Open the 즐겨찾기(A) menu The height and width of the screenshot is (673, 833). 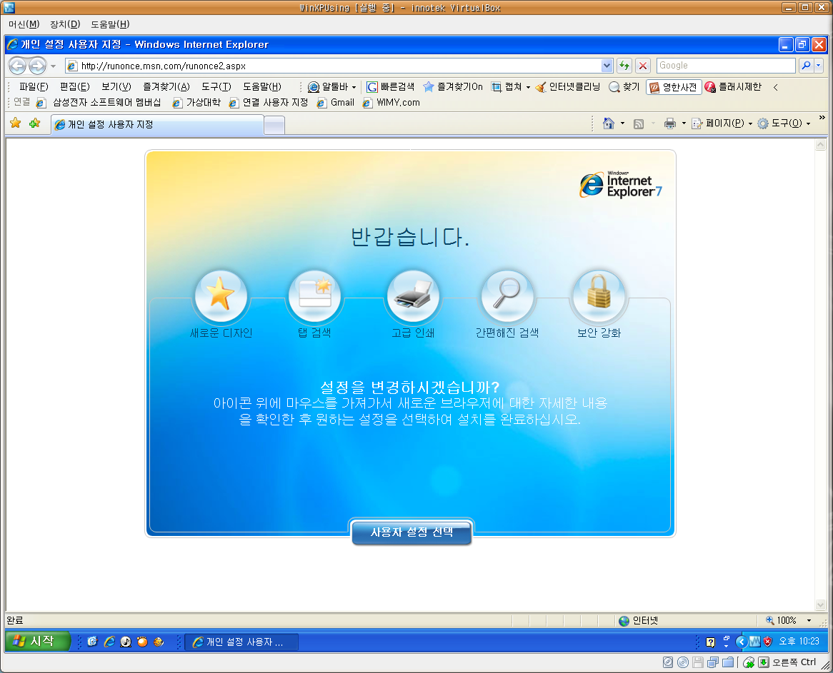(x=166, y=86)
